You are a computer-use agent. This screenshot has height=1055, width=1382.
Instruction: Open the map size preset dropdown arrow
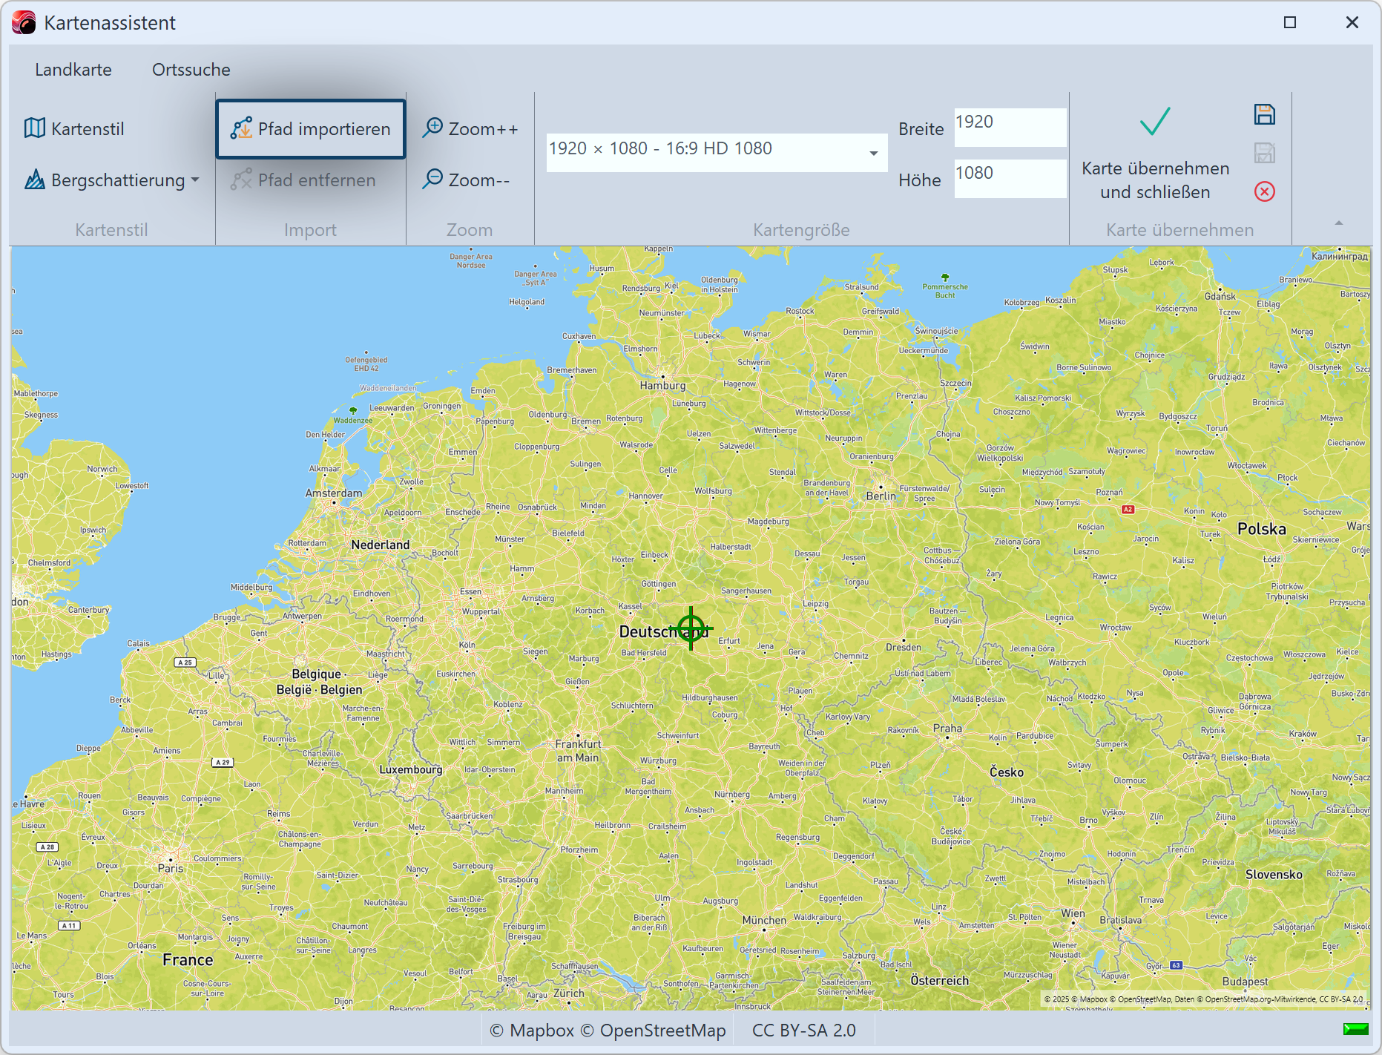tap(873, 154)
